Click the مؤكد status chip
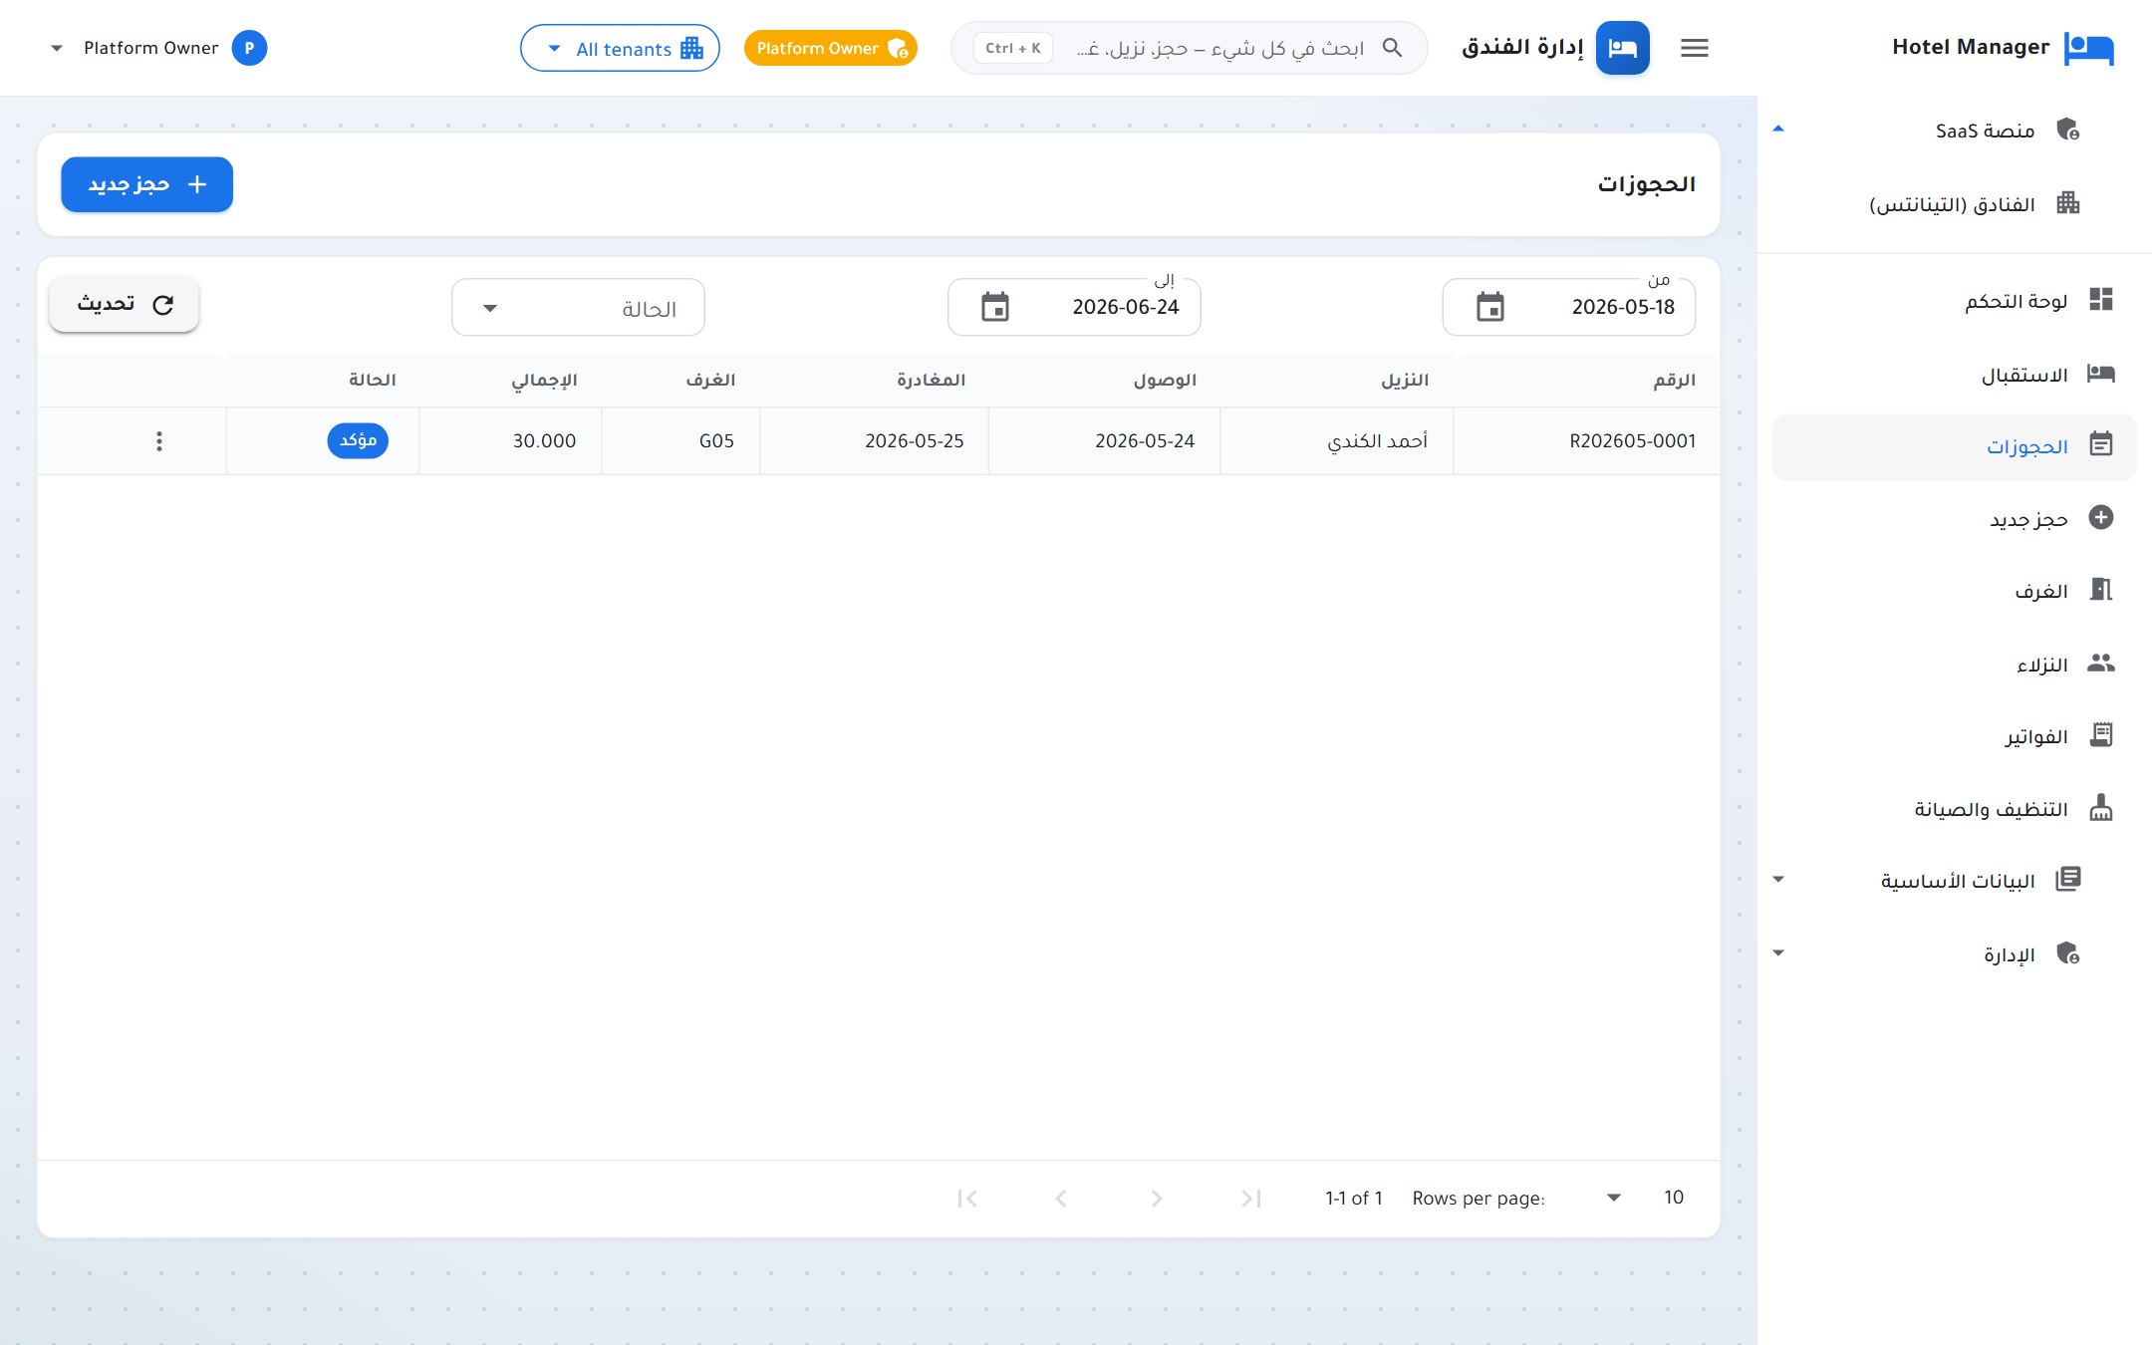This screenshot has height=1345, width=2152. tap(358, 440)
